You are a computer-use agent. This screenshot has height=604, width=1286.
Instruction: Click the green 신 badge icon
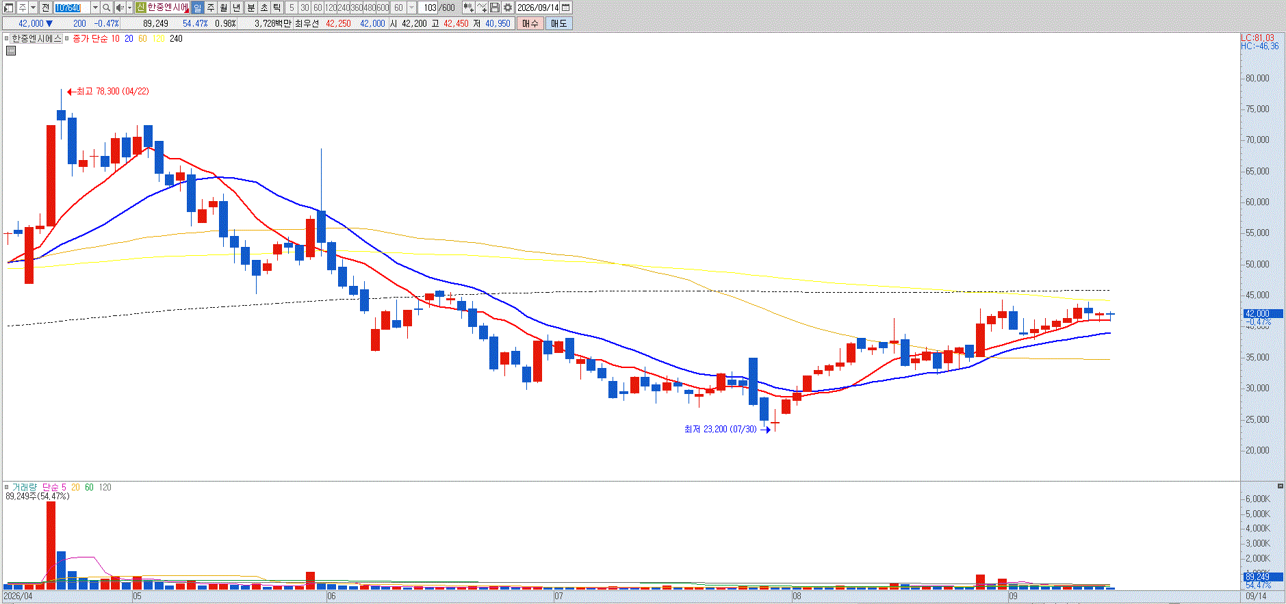tap(140, 8)
